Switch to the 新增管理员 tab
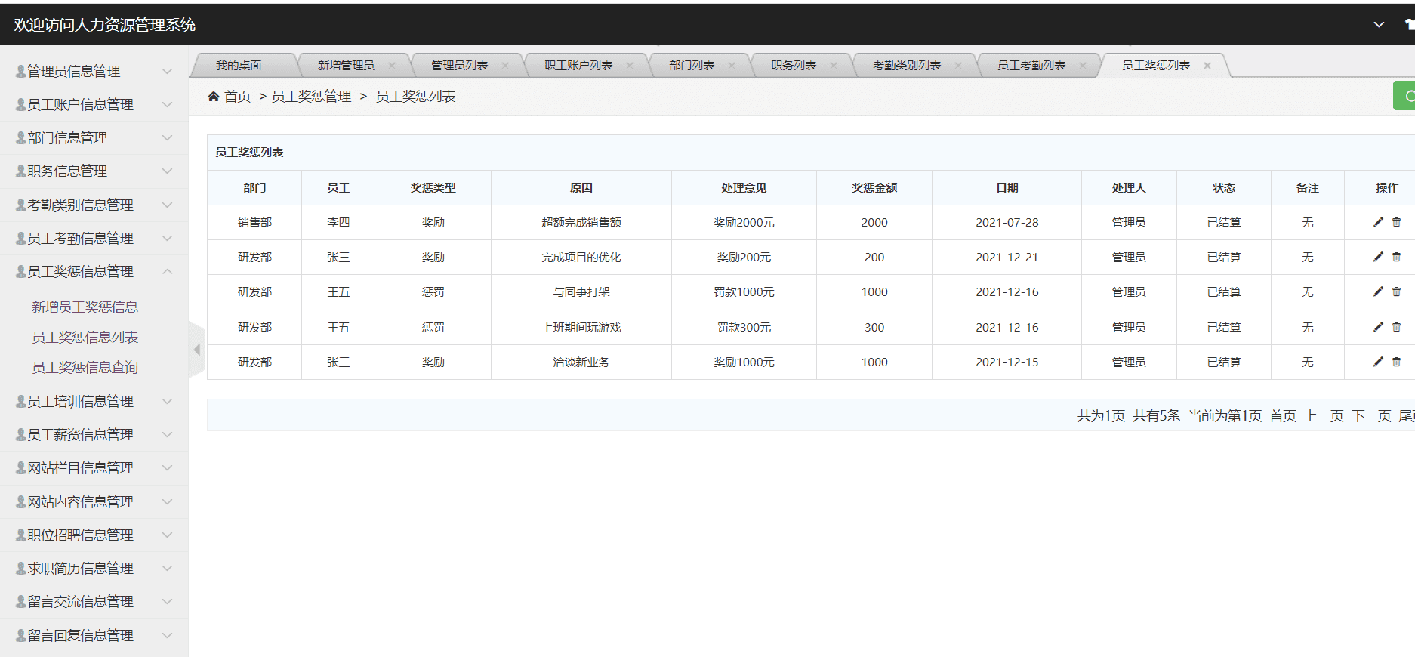Screen dimensions: 1415x657 tap(346, 66)
